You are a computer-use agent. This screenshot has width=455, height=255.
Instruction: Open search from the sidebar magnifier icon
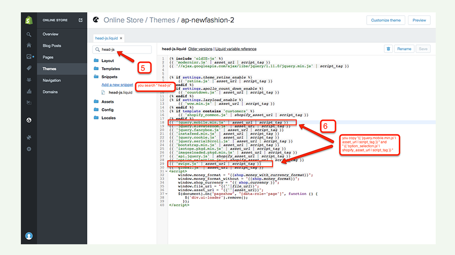[x=29, y=35]
